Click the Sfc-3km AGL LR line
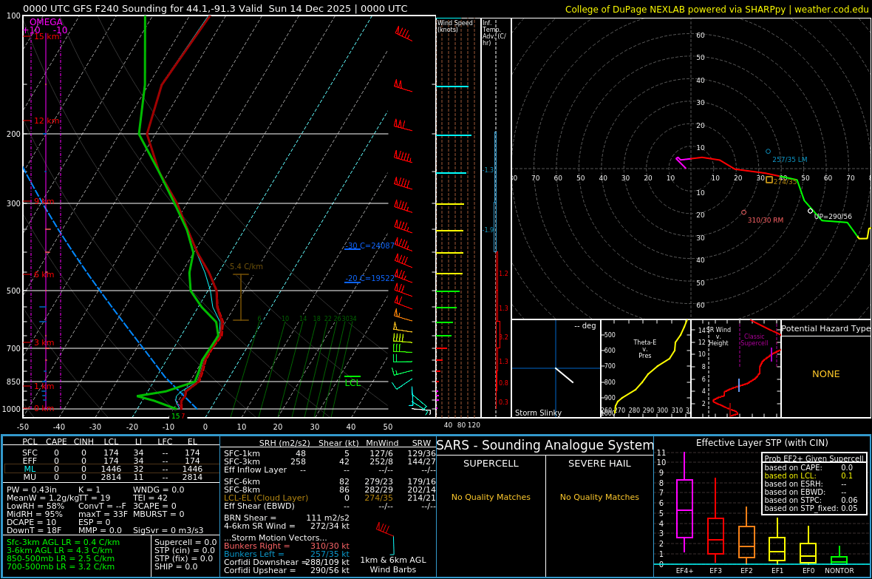 (x=63, y=542)
